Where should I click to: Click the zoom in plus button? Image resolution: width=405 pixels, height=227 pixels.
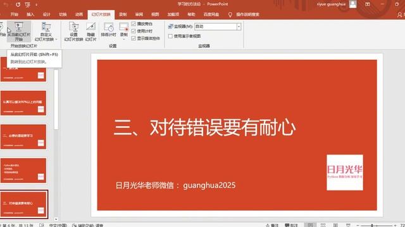point(395,225)
